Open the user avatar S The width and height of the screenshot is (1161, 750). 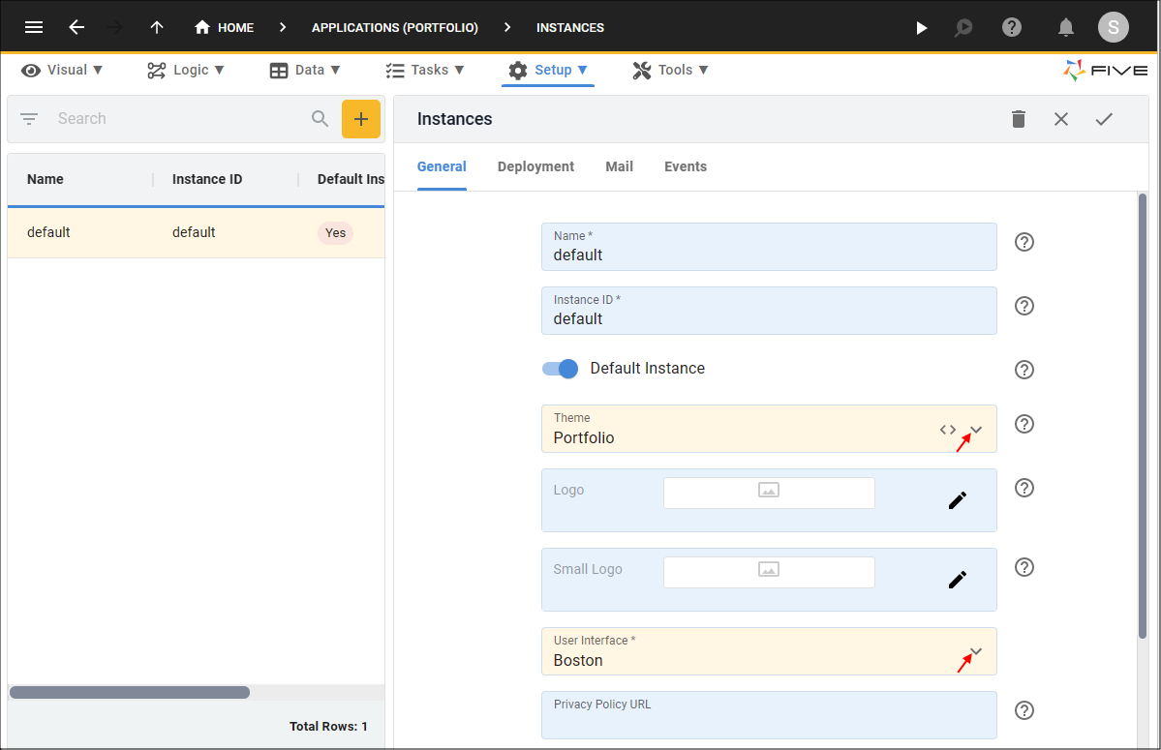point(1113,27)
